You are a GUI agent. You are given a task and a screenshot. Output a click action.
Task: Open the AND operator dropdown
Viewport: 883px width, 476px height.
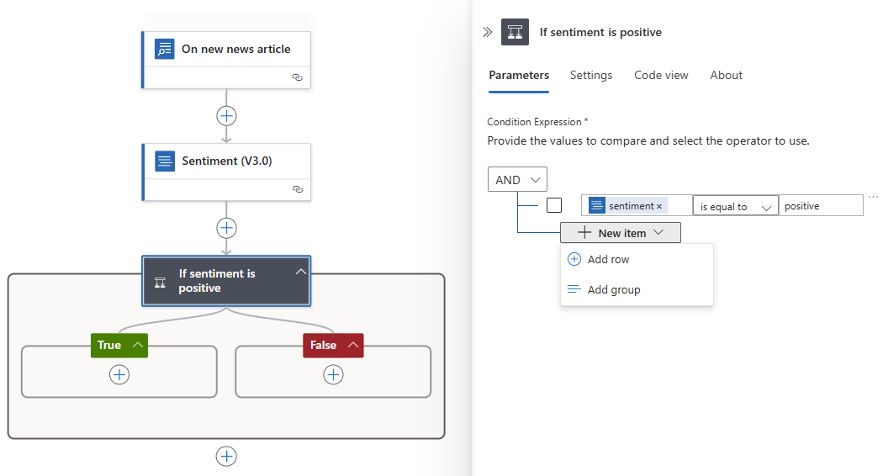coord(517,180)
